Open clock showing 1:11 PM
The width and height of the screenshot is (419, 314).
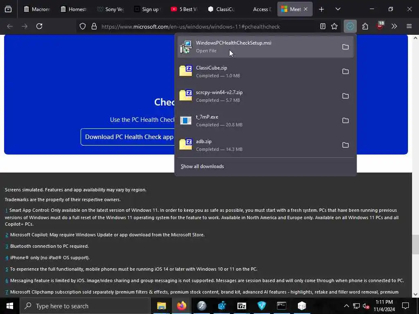point(384,306)
